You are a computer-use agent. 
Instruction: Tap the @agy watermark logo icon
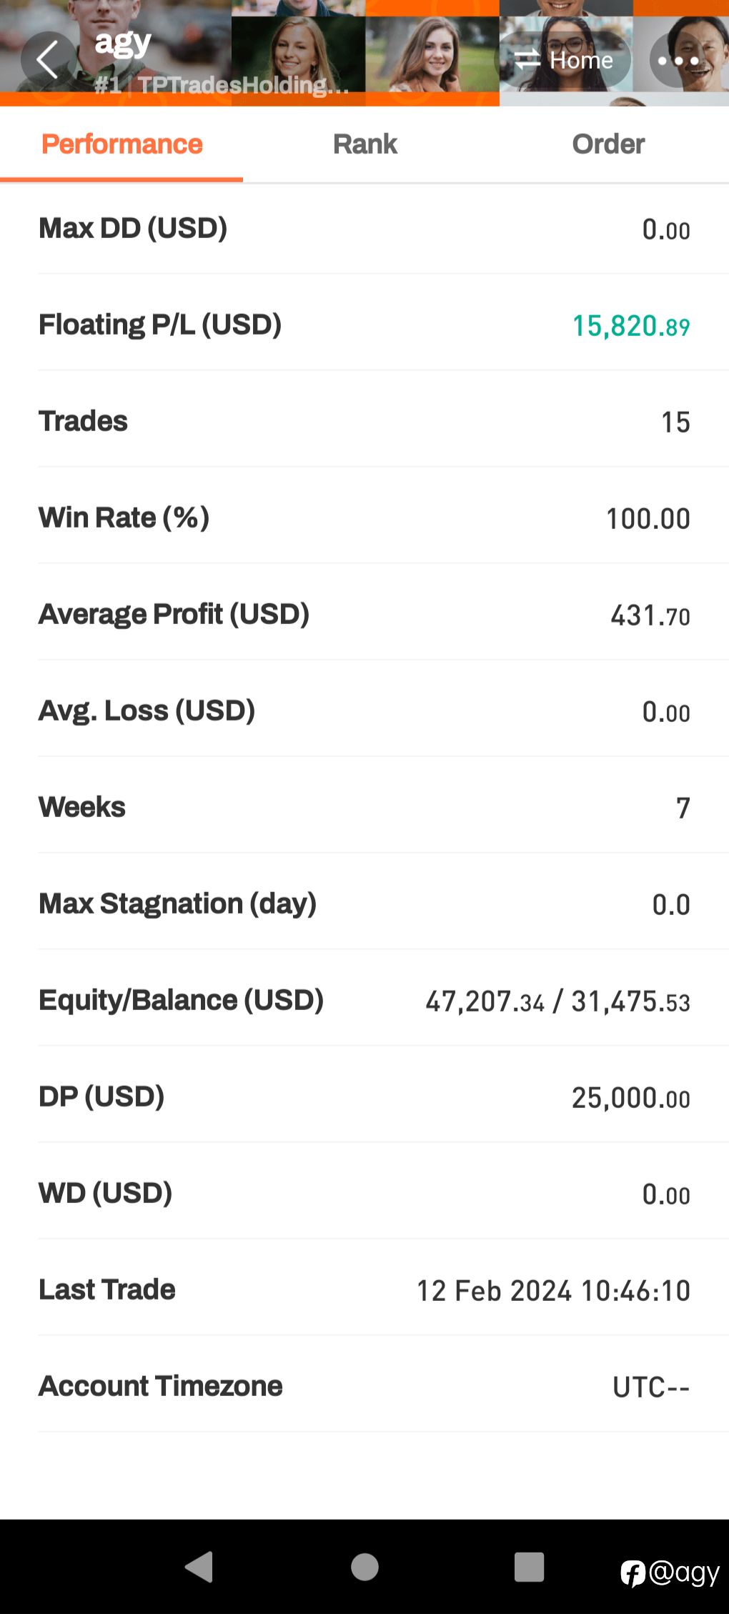pyautogui.click(x=633, y=1573)
